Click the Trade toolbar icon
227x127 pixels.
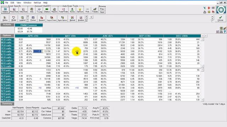pyautogui.click(x=95, y=10)
